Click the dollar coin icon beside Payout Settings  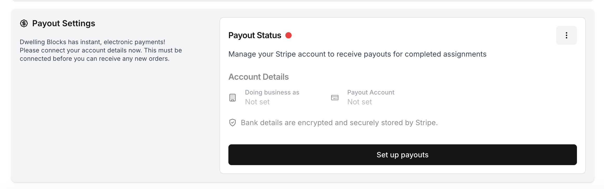click(24, 23)
